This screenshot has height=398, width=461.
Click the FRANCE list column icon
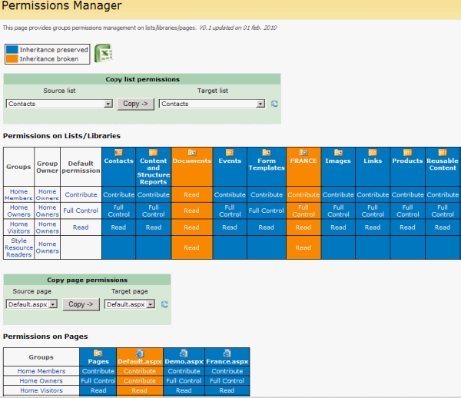(303, 152)
